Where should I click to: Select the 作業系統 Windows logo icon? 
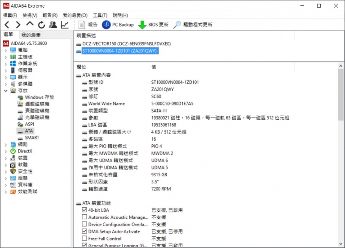pyautogui.click(x=13, y=64)
